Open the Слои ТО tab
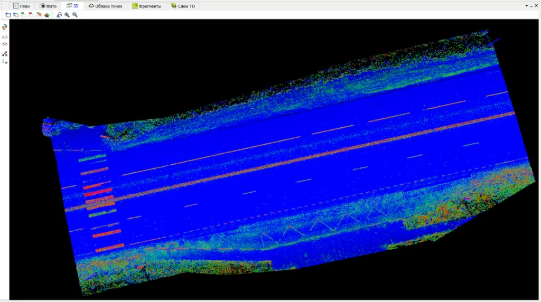541x302 pixels. [x=183, y=6]
